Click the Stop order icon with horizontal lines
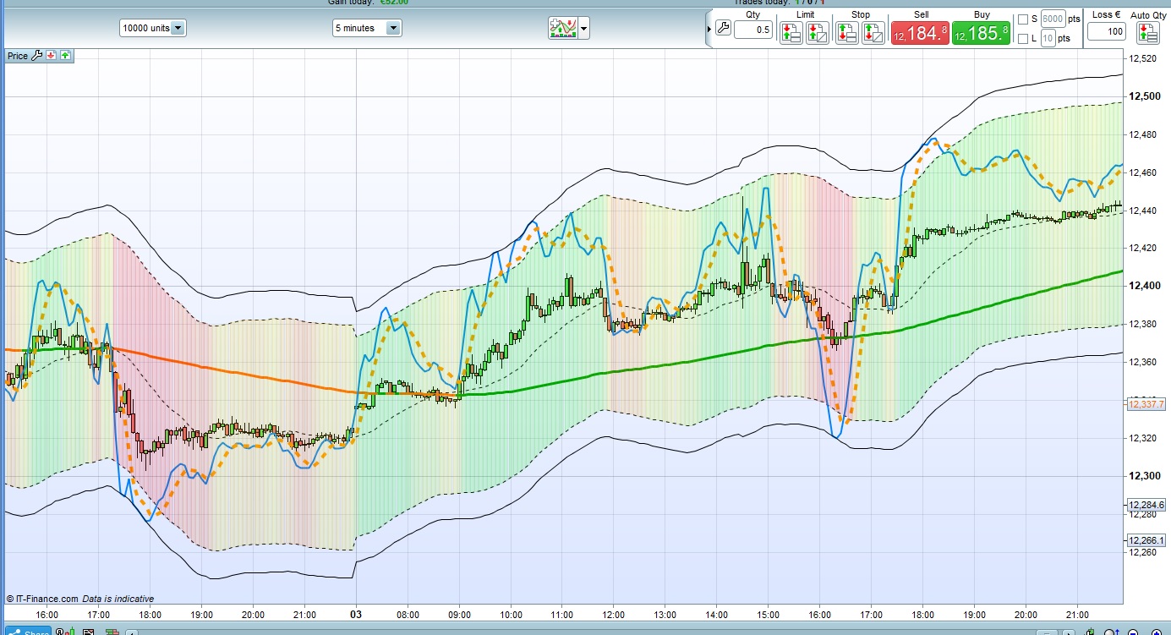This screenshot has width=1171, height=635. pyautogui.click(x=846, y=33)
